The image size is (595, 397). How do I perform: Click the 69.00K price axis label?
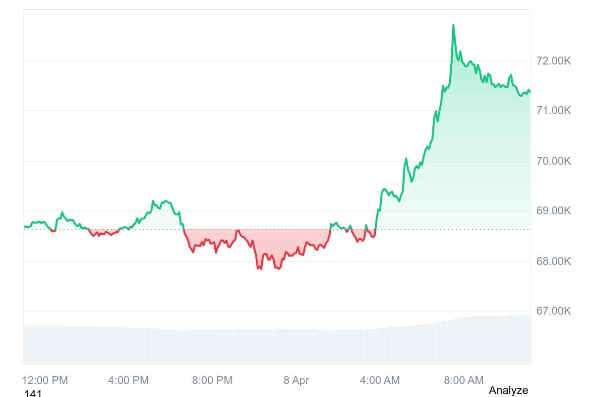[x=553, y=211]
